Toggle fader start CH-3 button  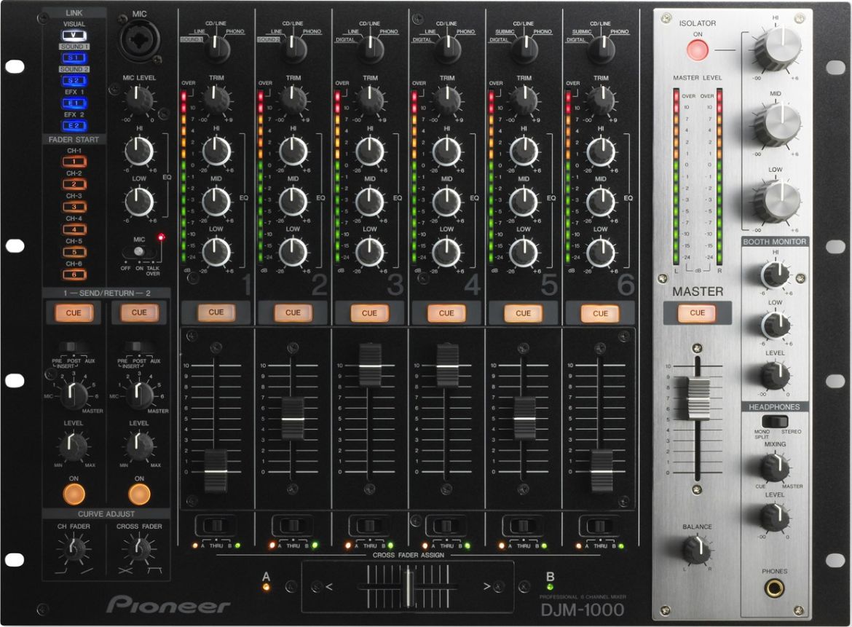[74, 207]
